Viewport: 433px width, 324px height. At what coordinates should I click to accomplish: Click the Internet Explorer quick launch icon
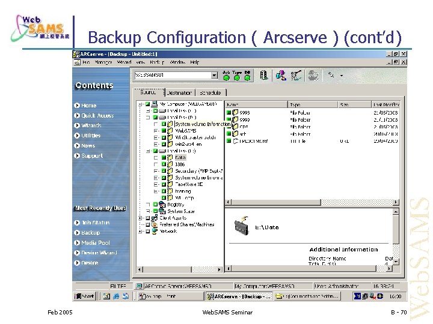(x=116, y=296)
